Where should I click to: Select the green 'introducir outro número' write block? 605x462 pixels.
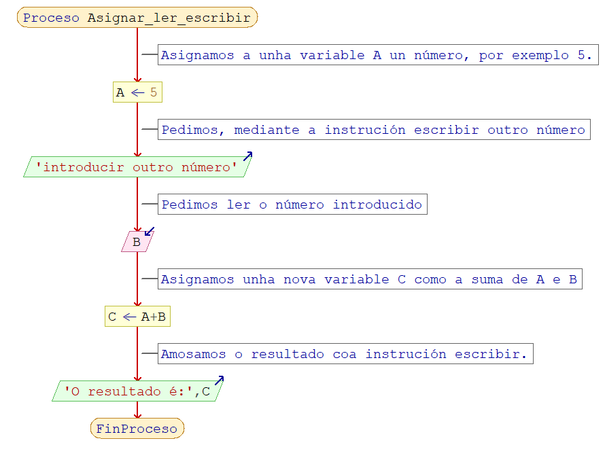click(x=136, y=167)
